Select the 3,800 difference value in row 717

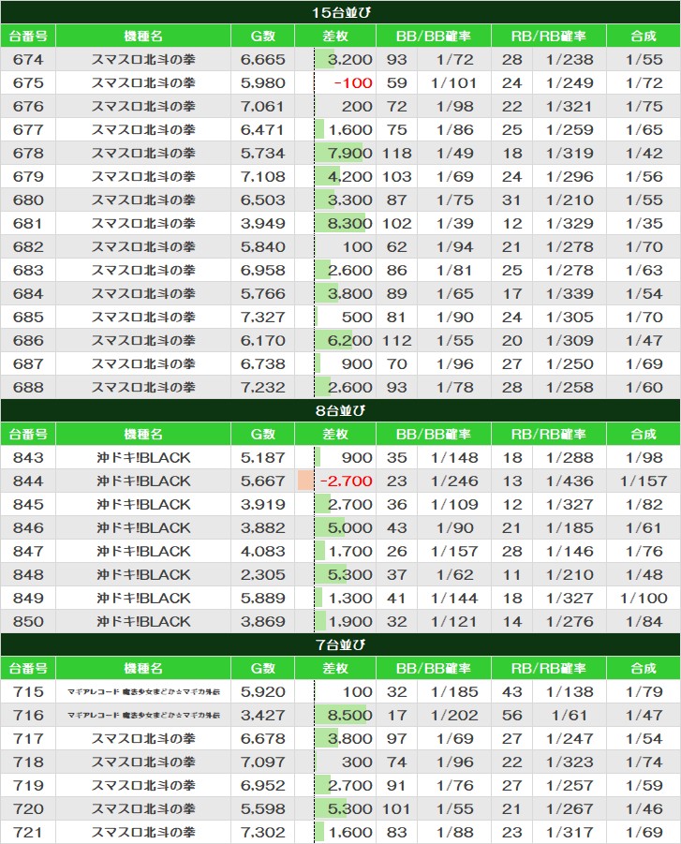coord(350,738)
